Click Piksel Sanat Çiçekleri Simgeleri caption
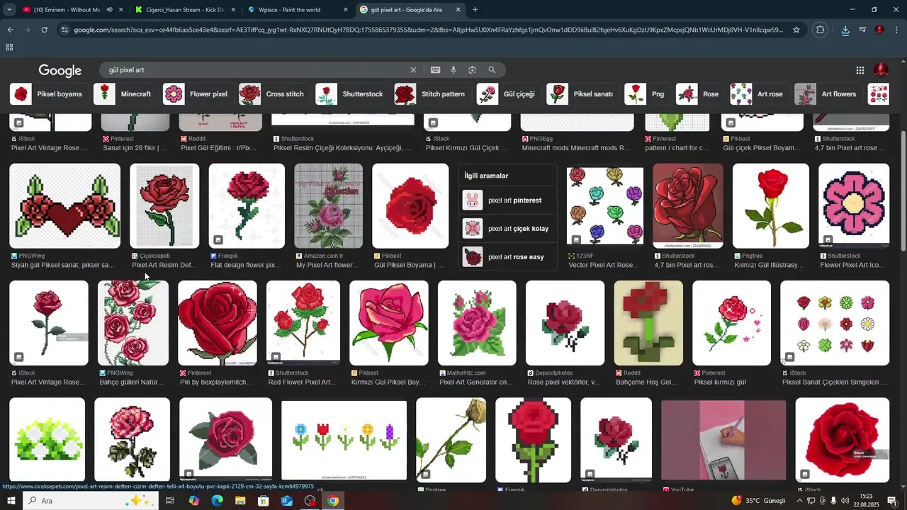The height and width of the screenshot is (510, 907). click(x=834, y=382)
